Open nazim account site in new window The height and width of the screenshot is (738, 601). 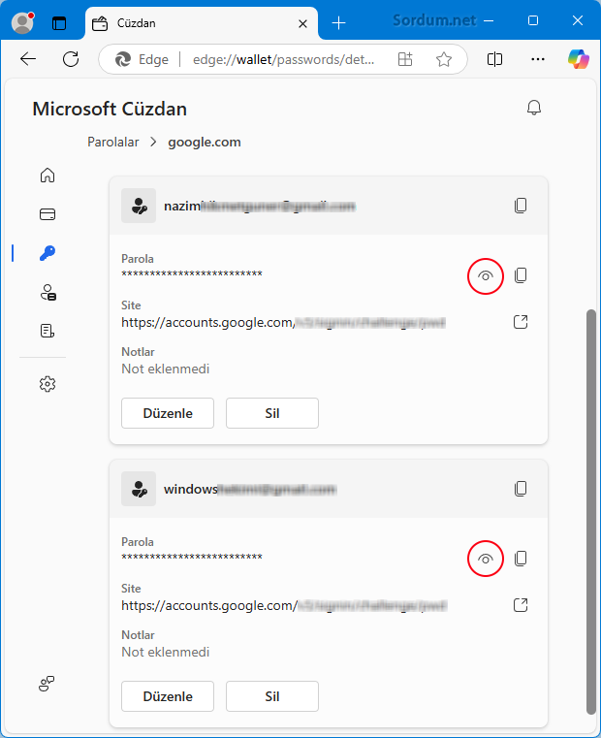pos(521,322)
